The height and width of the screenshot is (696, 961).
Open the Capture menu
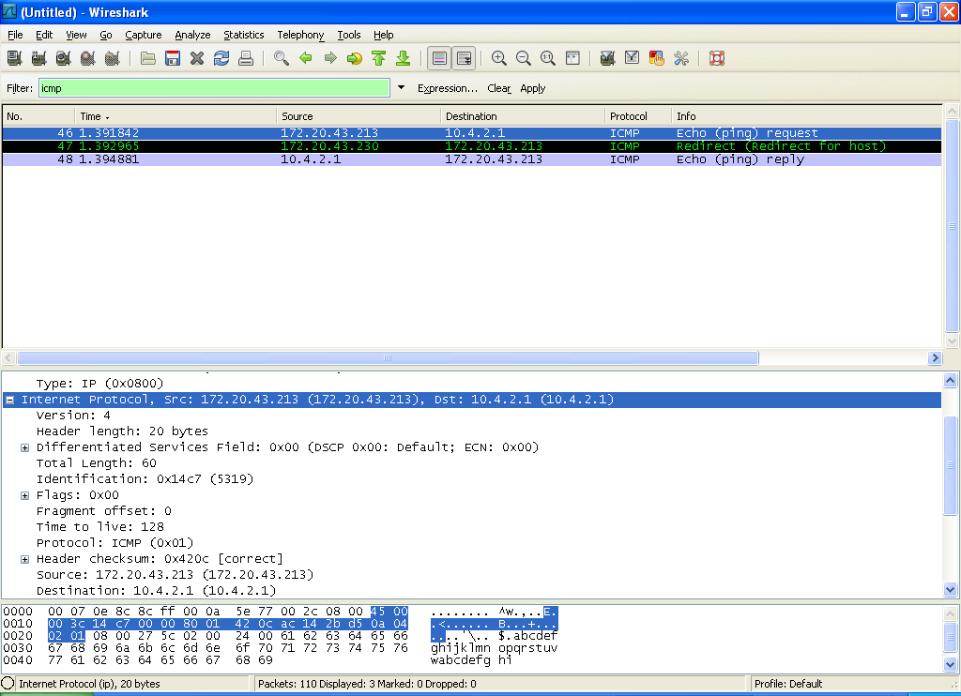click(144, 35)
